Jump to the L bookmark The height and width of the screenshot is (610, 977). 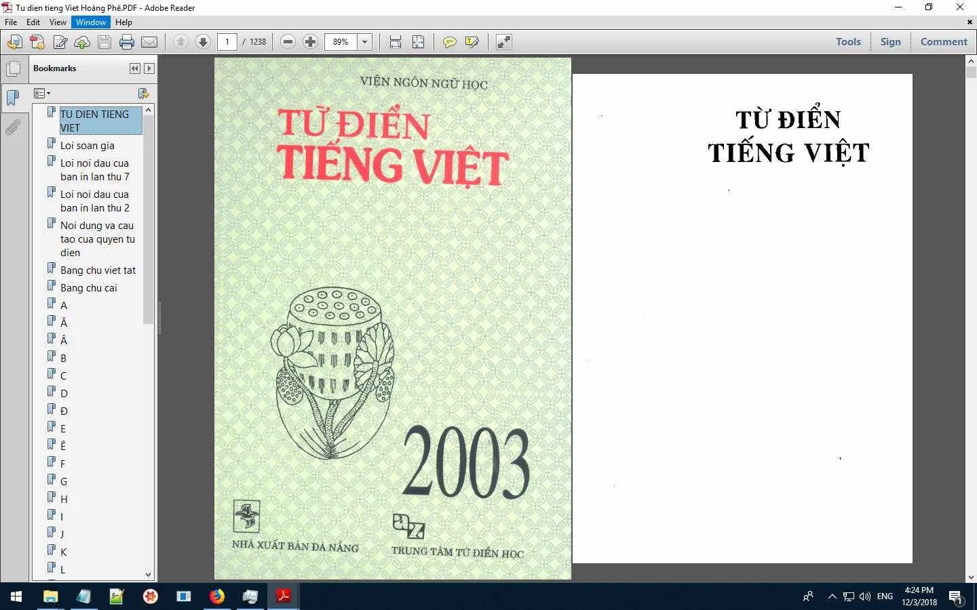[62, 569]
